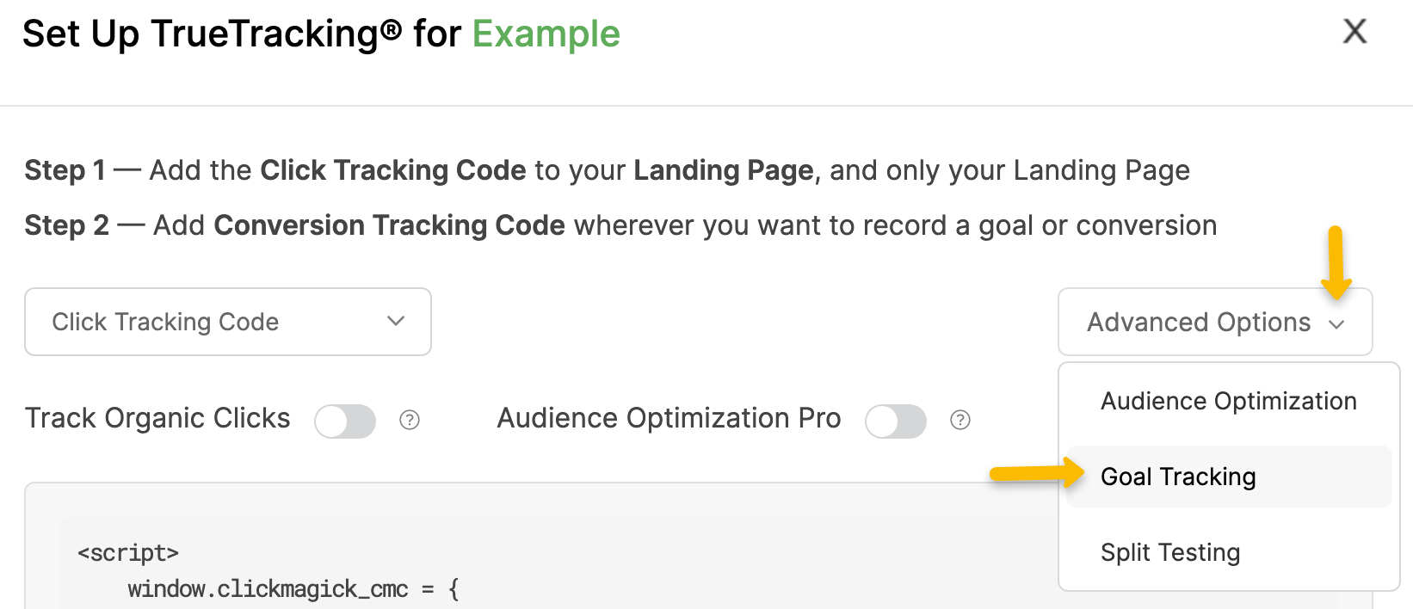Screen dimensions: 1413x609
Task: Enable the Track Organic Clicks switch
Action: pos(345,421)
